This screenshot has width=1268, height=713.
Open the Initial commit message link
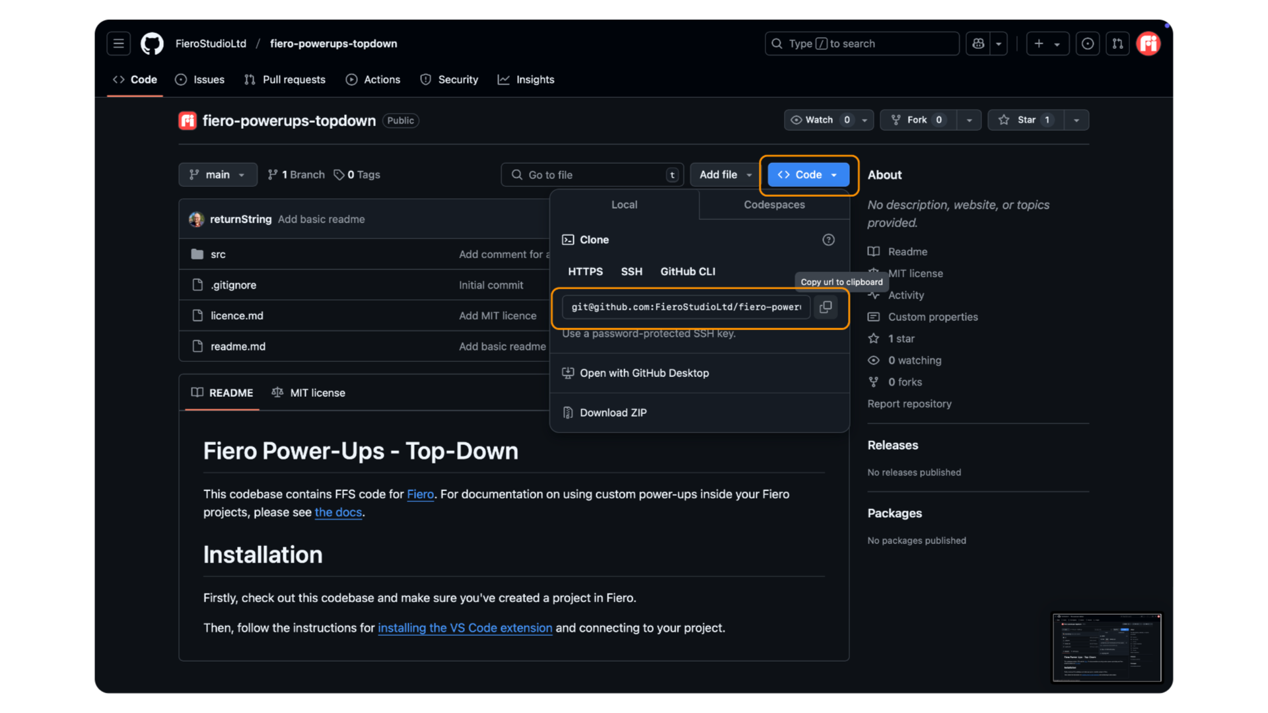point(491,285)
